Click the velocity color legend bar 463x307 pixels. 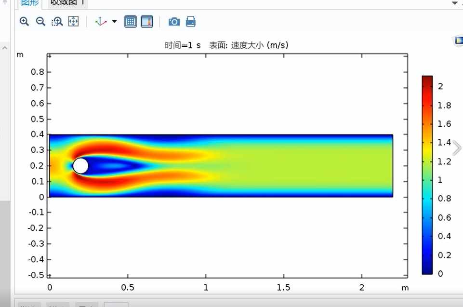[427, 175]
